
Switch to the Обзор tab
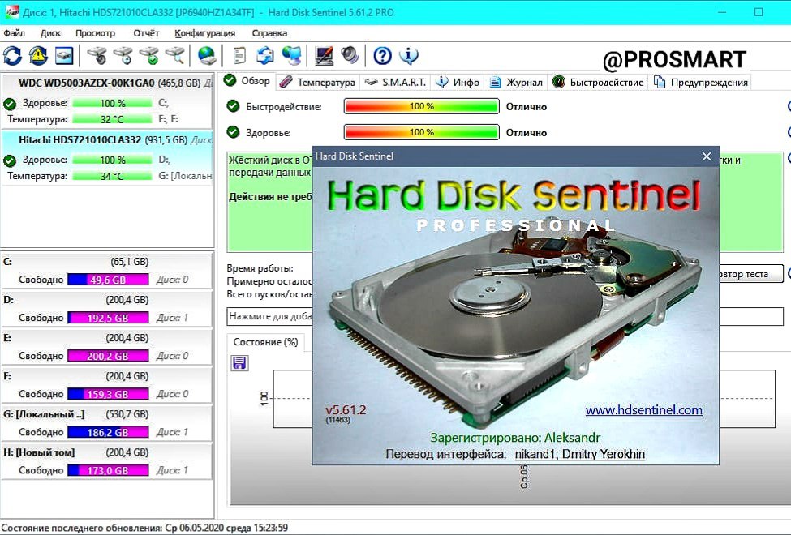point(247,81)
